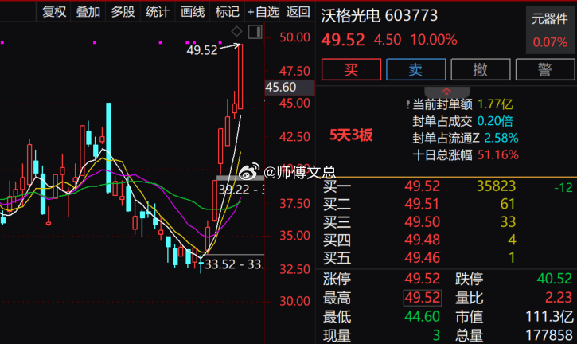Click the 现量 value 3
Viewport: 577px width, 344px height.
[x=436, y=335]
